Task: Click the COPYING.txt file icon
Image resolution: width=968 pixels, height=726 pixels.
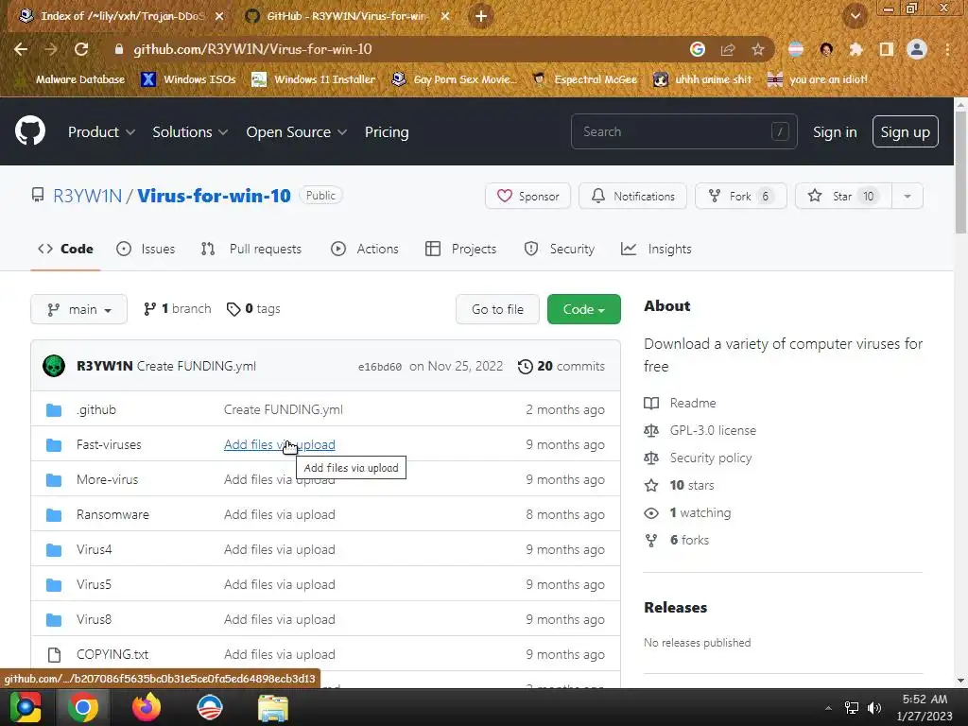Action: click(x=54, y=654)
